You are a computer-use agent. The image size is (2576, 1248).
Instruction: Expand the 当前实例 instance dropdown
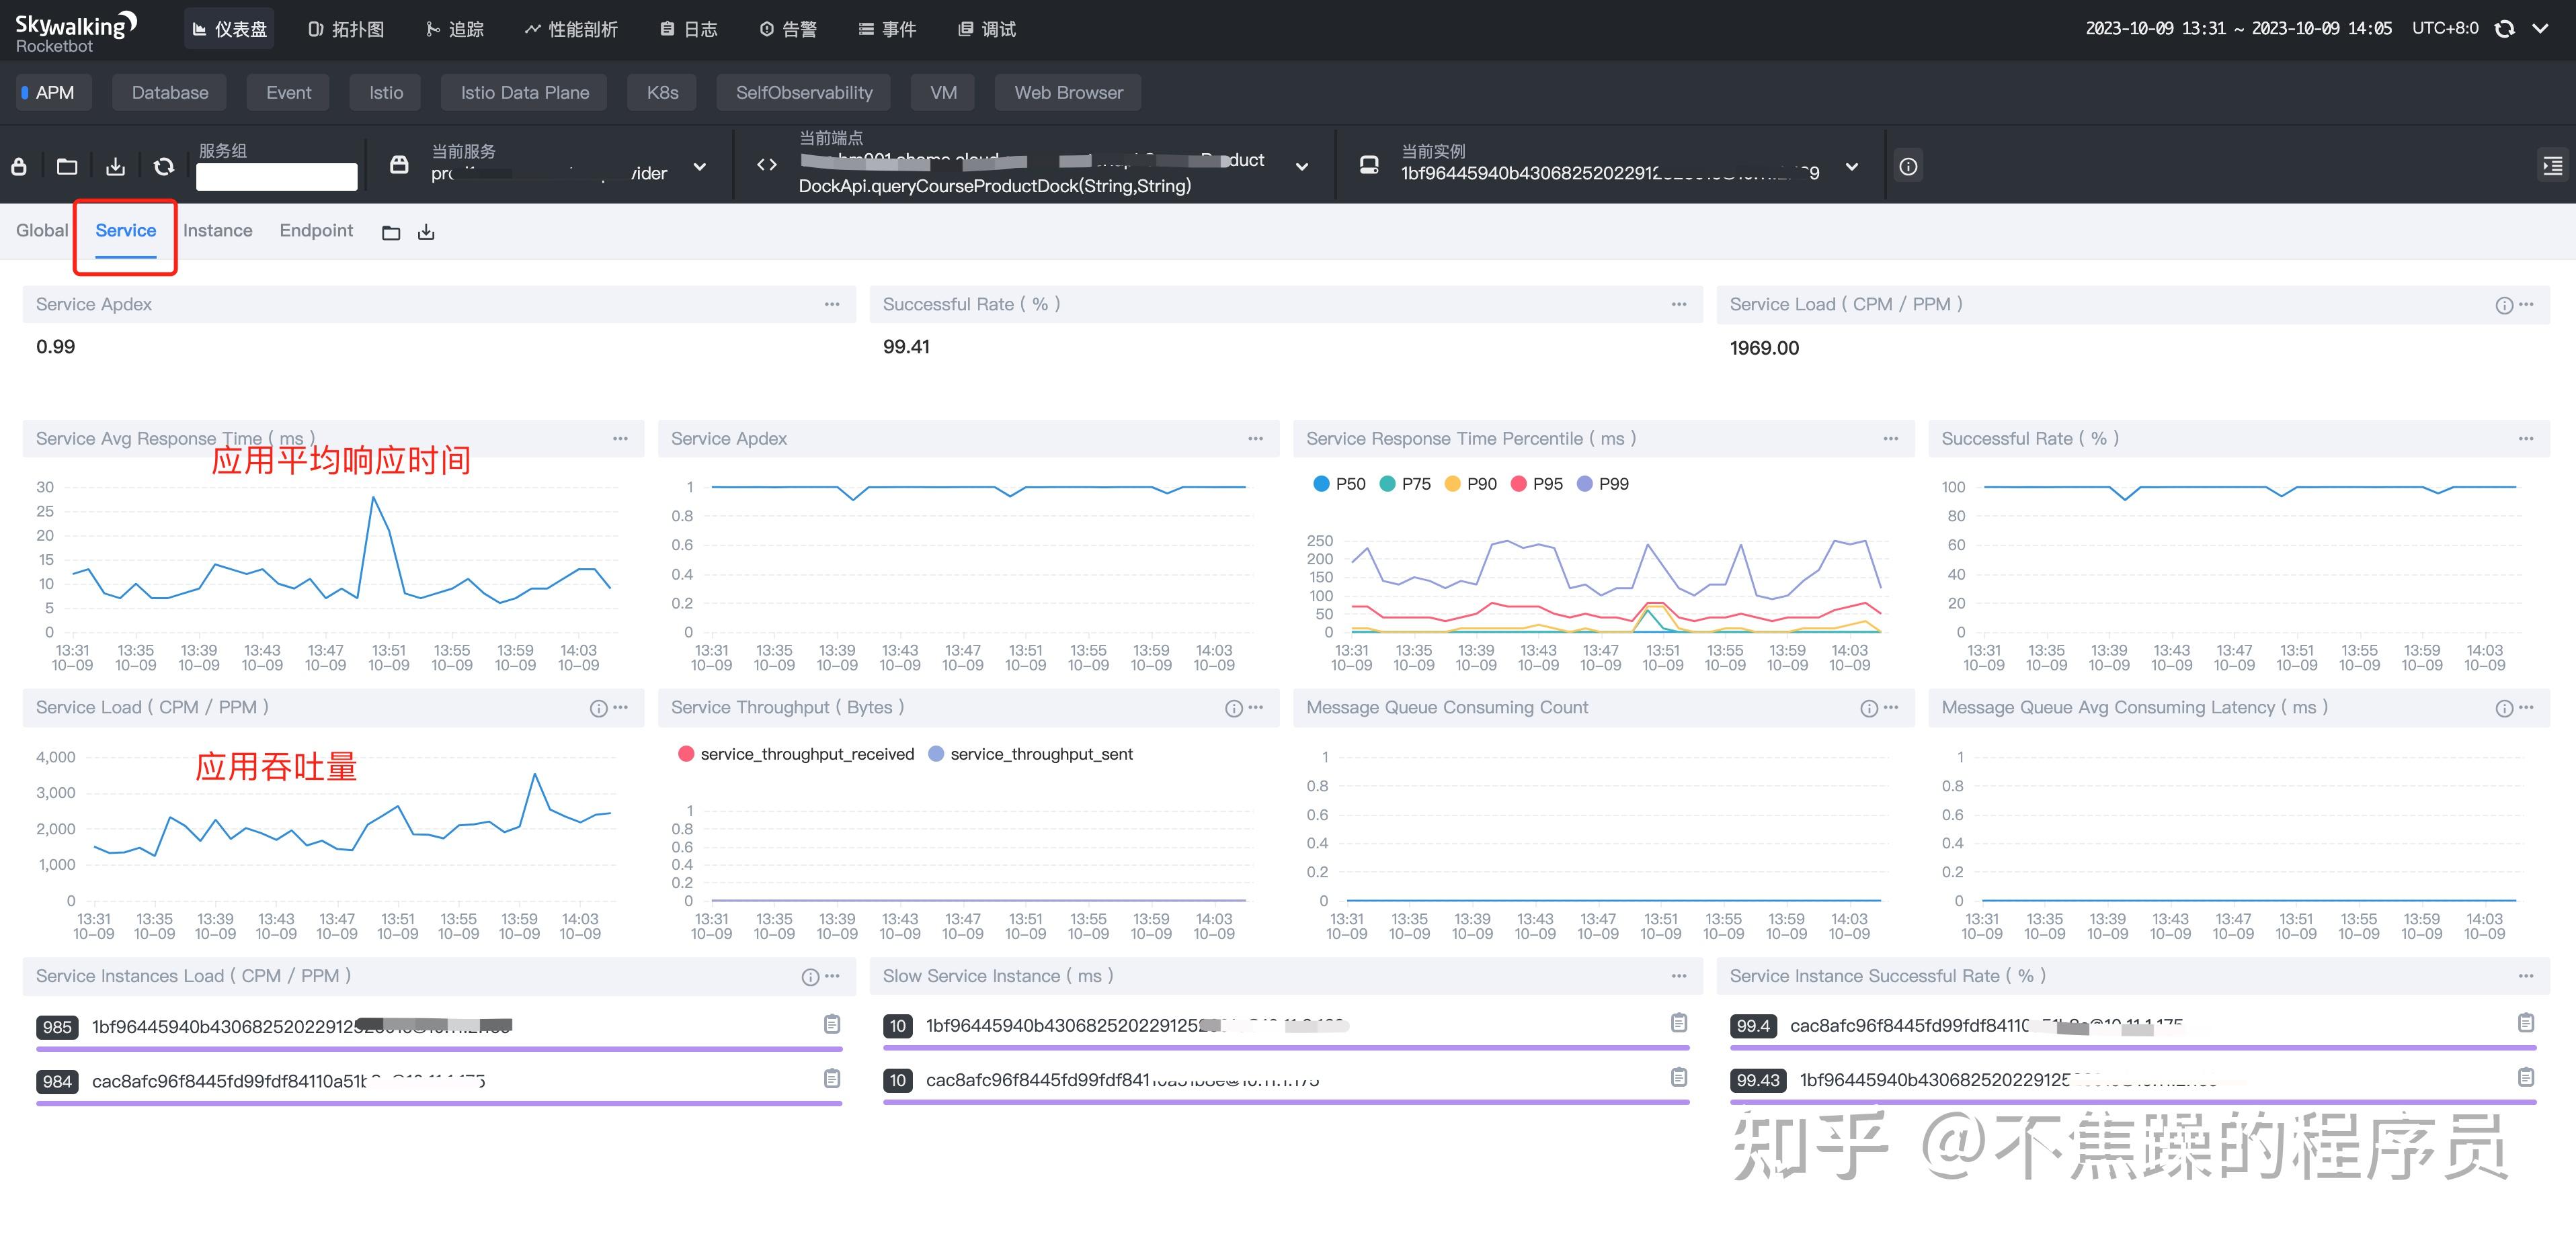click(1852, 167)
